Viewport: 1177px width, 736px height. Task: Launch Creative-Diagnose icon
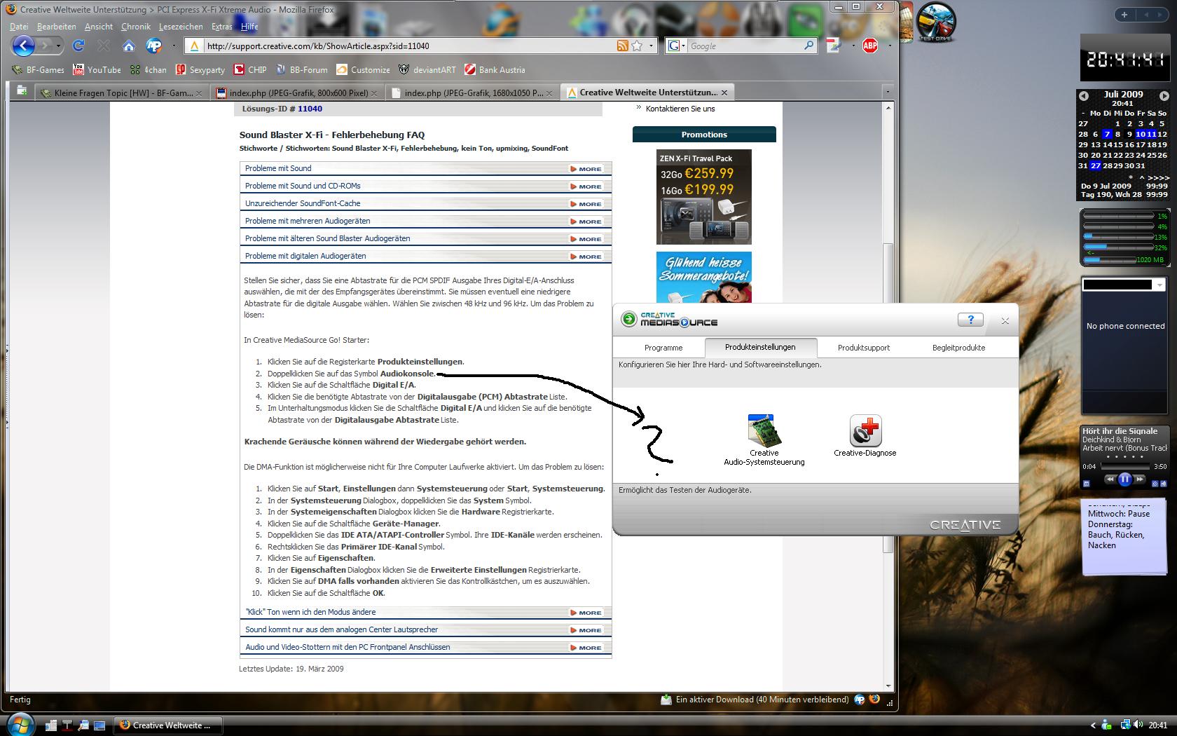tap(865, 436)
